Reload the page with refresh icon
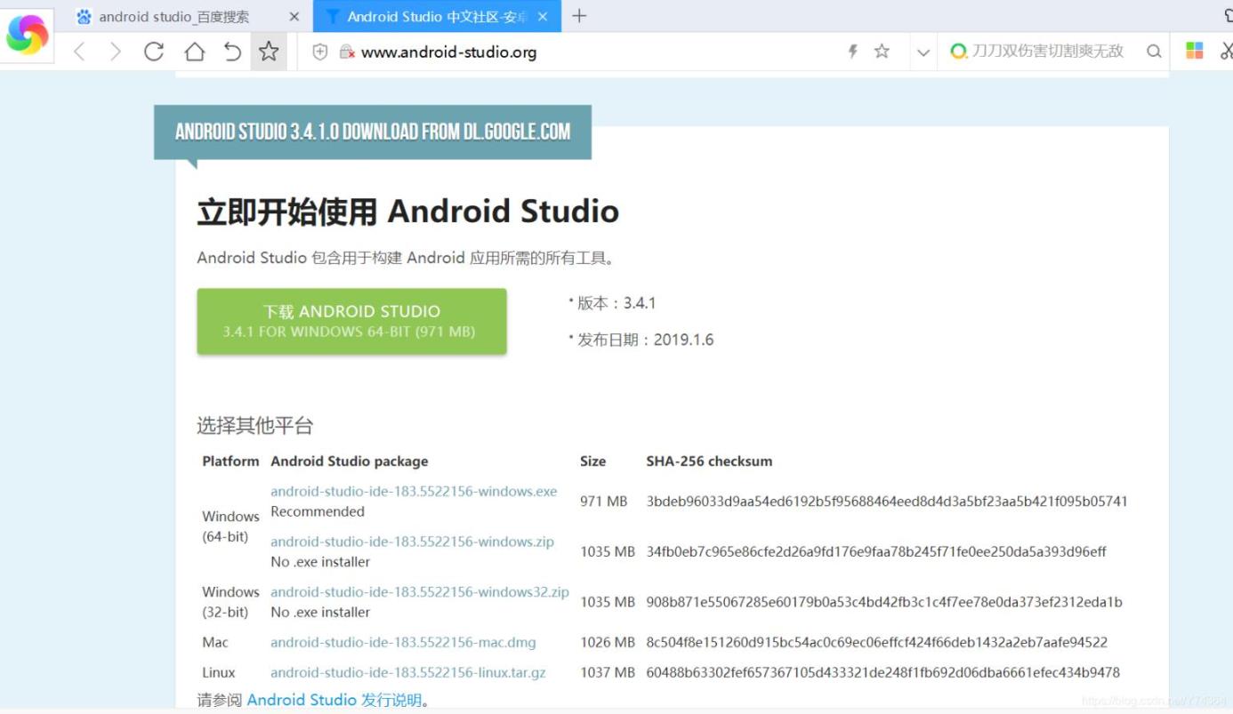Screen dimensions: 1233x714 coord(154,52)
